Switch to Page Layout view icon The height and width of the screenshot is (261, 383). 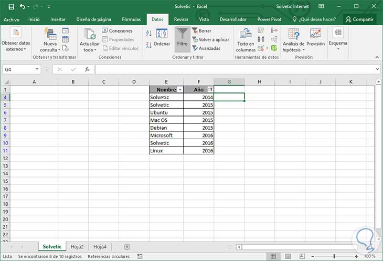288,256
